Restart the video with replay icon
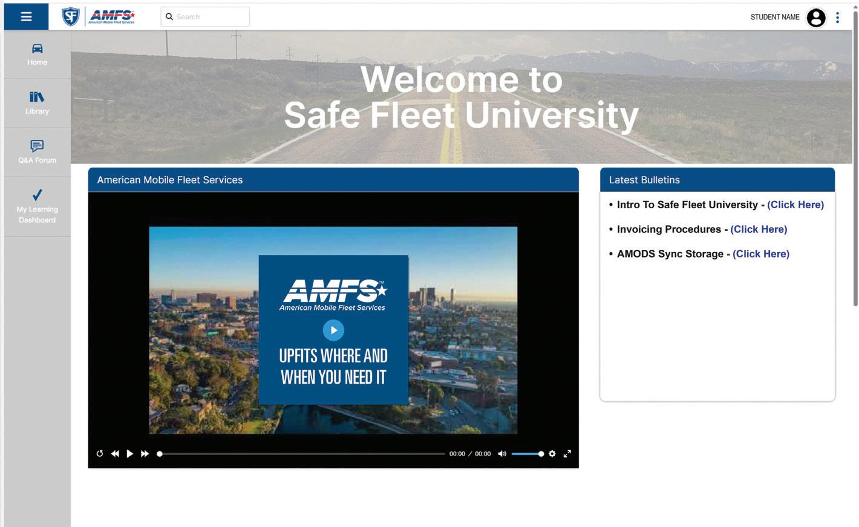This screenshot has width=859, height=527. click(x=100, y=454)
